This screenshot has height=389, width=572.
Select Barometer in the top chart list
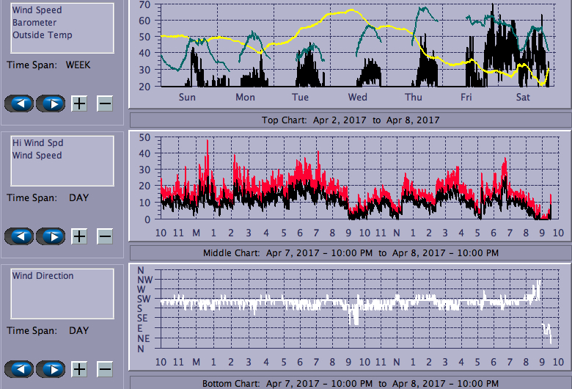pyautogui.click(x=33, y=23)
